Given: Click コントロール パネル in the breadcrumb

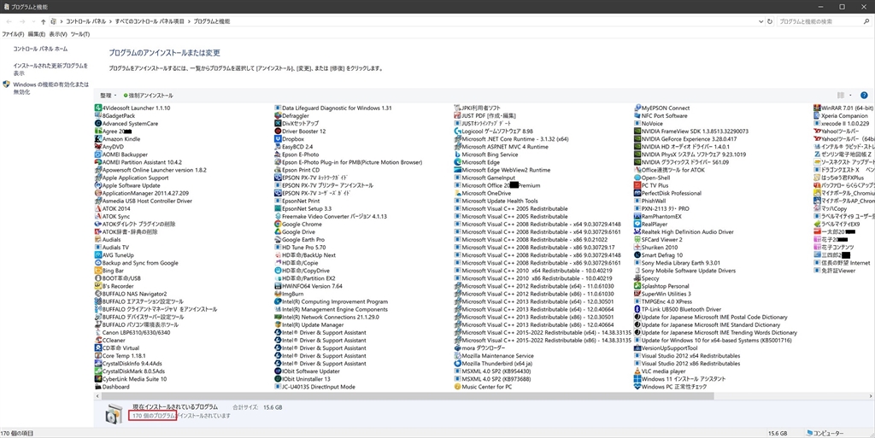Looking at the screenshot, I should (86, 21).
